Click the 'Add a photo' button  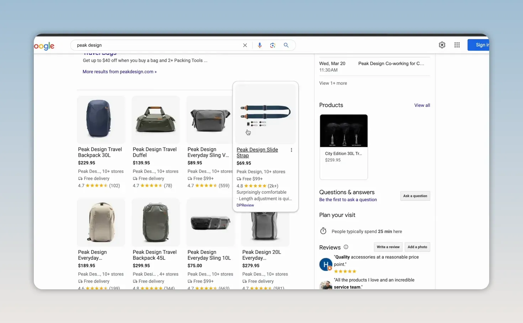417,247
